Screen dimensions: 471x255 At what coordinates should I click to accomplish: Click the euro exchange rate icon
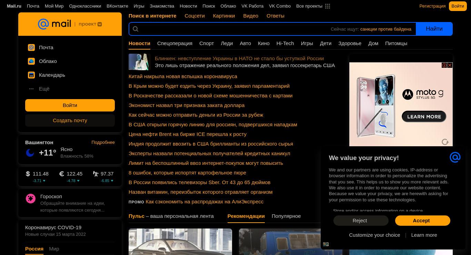click(x=62, y=174)
